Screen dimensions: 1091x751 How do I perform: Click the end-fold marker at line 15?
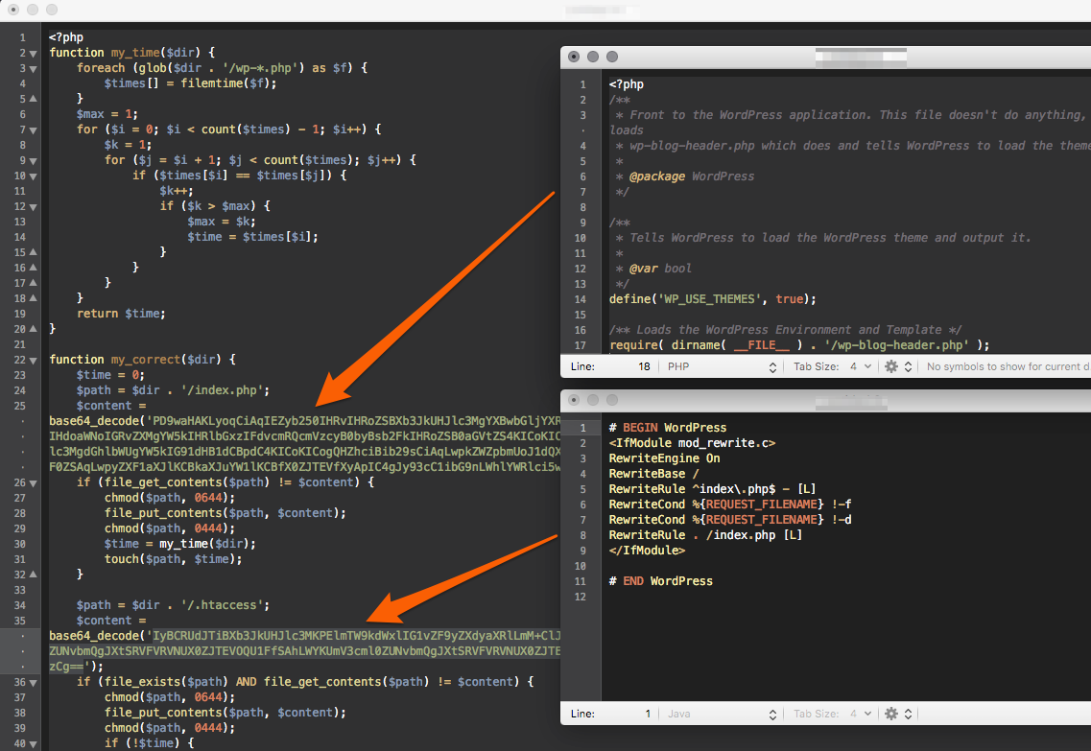(x=33, y=252)
